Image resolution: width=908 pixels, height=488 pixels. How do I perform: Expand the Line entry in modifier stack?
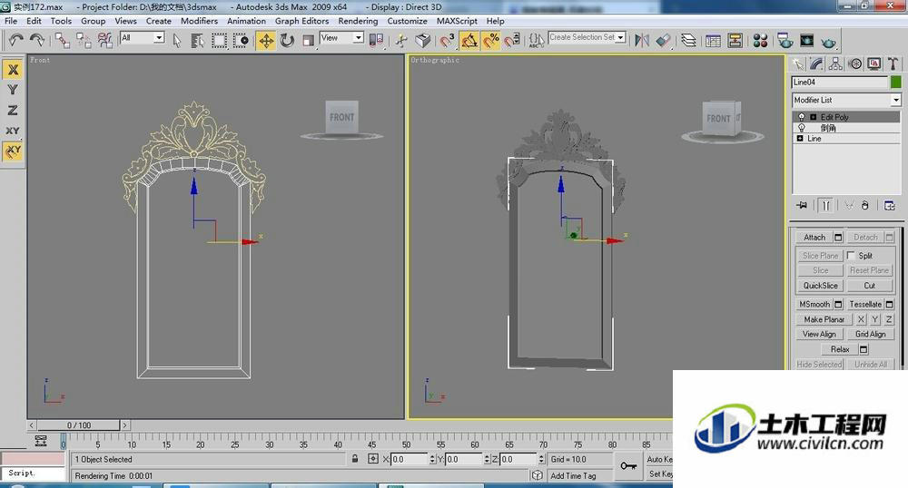800,139
